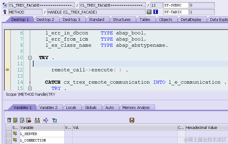Image resolution: width=228 pixels, height=144 pixels.
Task: Open the Tables tab
Action: [x=145, y=19]
